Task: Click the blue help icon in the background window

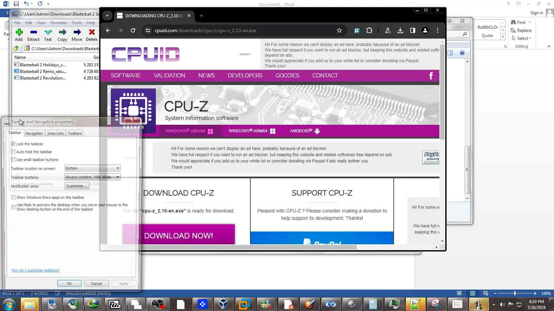Action: [462, 53]
